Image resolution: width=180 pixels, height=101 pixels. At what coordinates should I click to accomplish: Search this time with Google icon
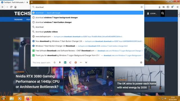[55, 62]
